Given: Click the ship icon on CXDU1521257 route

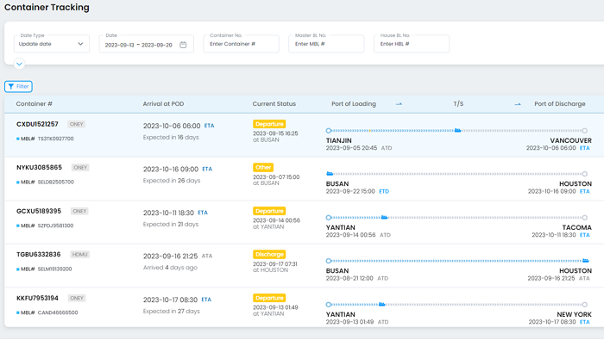Looking at the screenshot, I should (x=457, y=131).
